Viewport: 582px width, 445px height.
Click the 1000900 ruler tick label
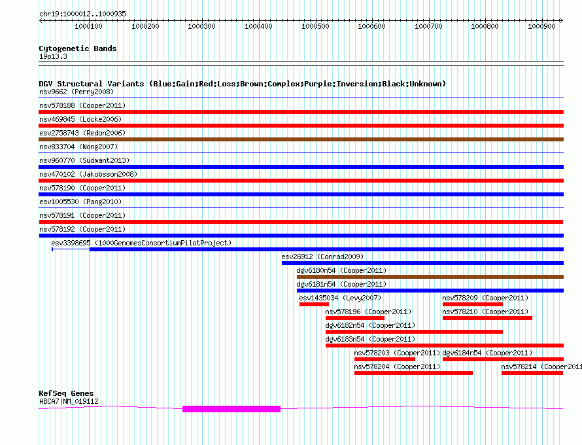tap(541, 26)
